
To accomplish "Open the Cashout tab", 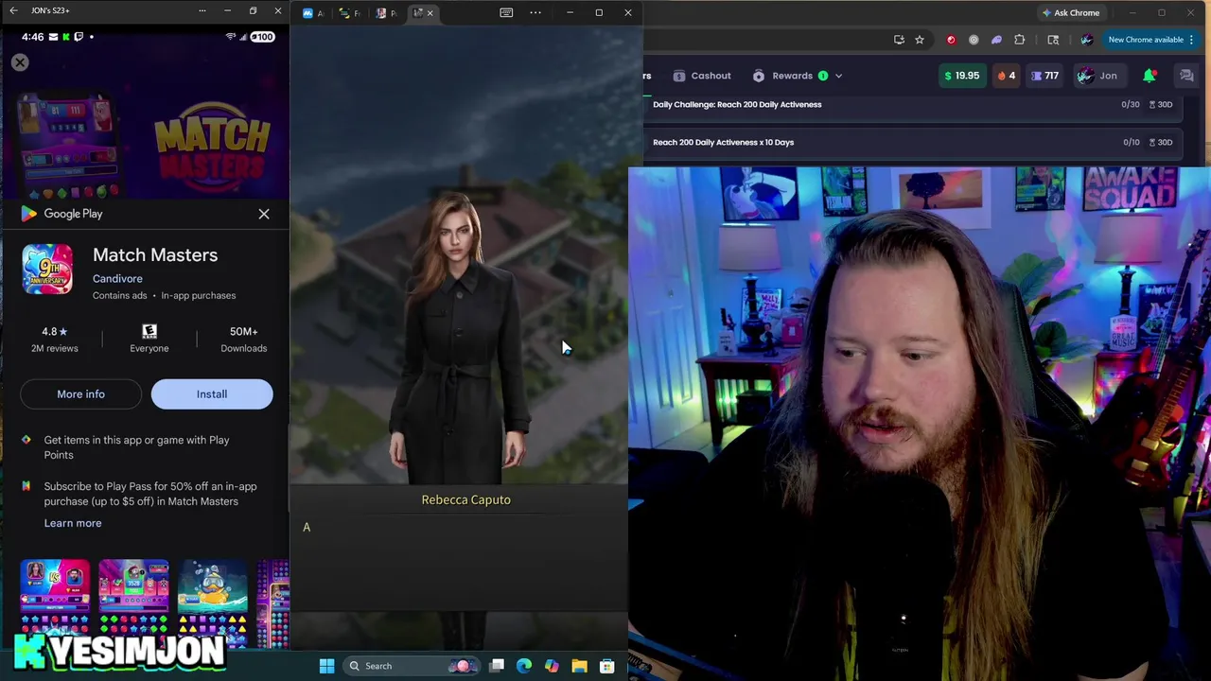I will point(702,76).
